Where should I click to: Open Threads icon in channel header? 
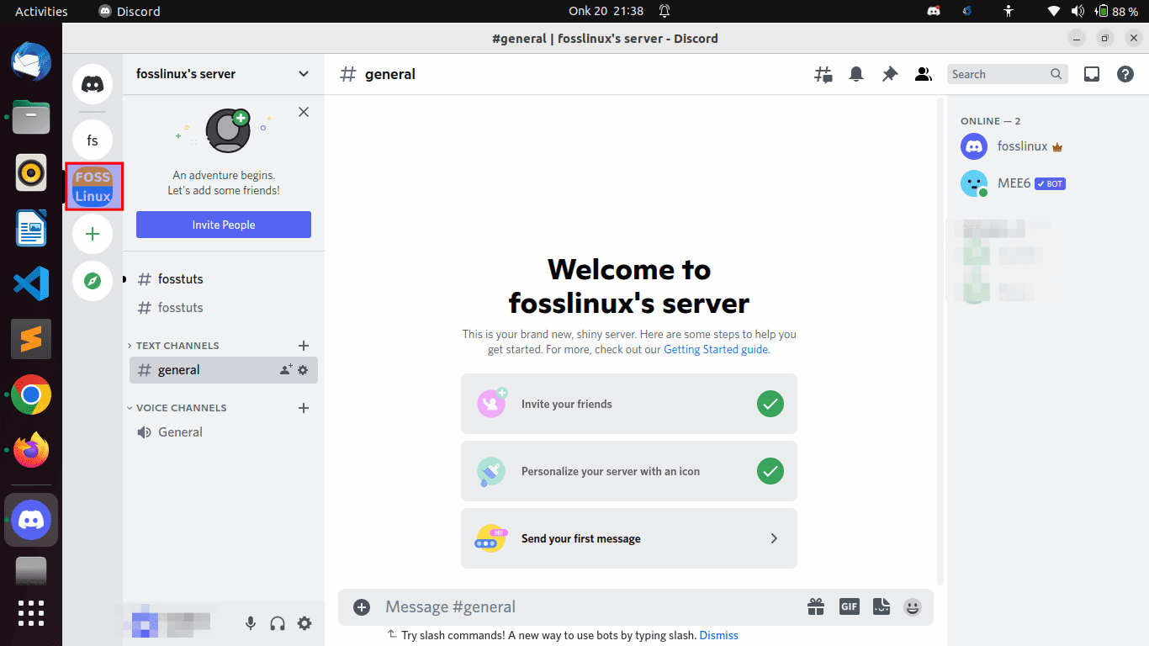click(823, 74)
